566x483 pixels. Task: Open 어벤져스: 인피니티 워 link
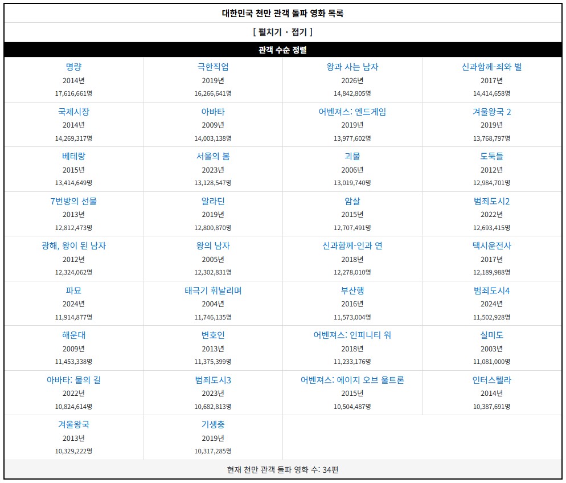[x=352, y=335]
